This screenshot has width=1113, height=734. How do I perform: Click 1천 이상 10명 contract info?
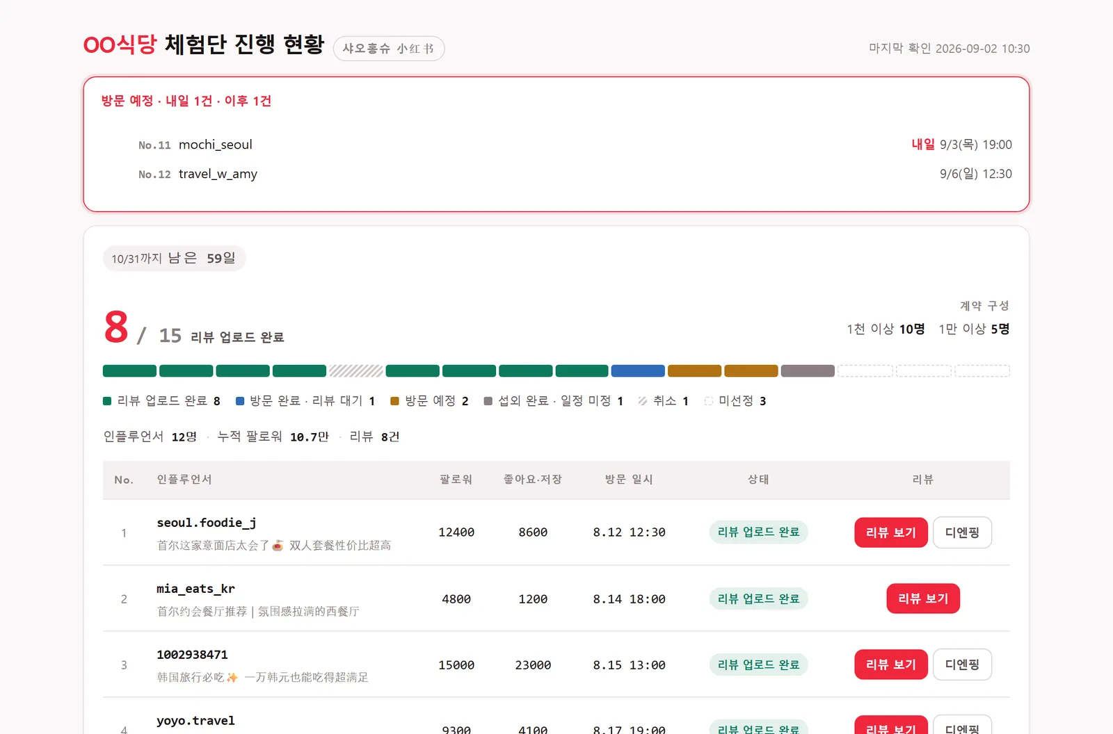886,329
